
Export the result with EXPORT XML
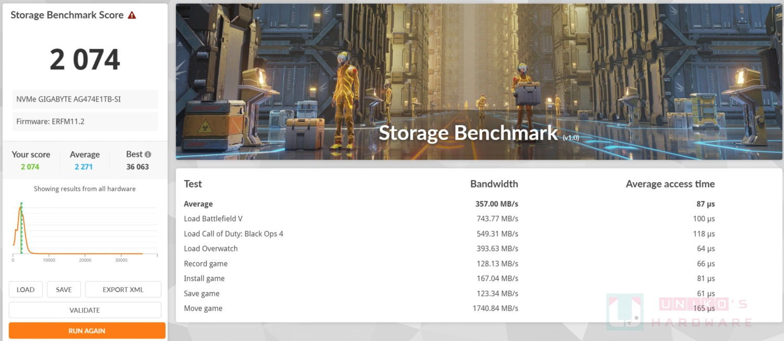(123, 289)
